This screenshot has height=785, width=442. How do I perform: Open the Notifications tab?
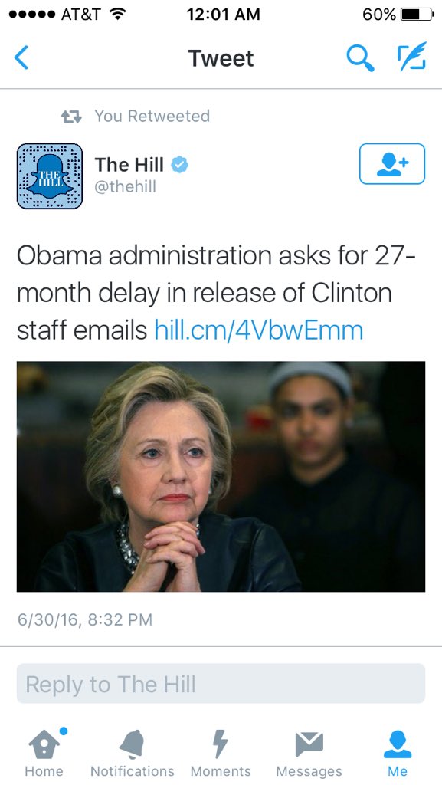132,752
